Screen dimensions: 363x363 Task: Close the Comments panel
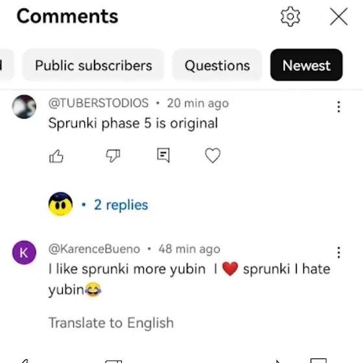338,16
